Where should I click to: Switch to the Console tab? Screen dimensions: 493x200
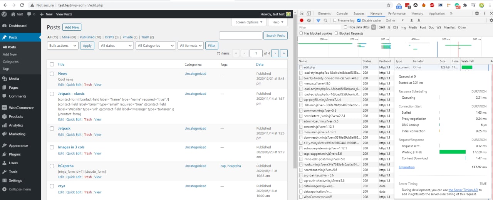[342, 13]
